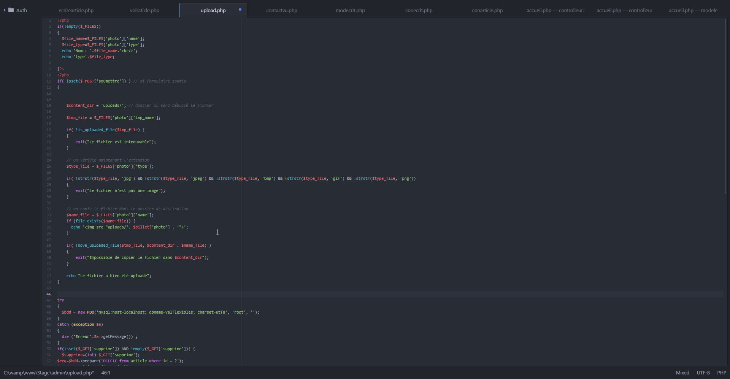The height and width of the screenshot is (379, 730).
Task: Switch to conarticle.php tab
Action: pyautogui.click(x=487, y=10)
